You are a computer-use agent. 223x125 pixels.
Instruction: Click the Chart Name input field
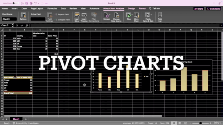(x=9, y=19)
